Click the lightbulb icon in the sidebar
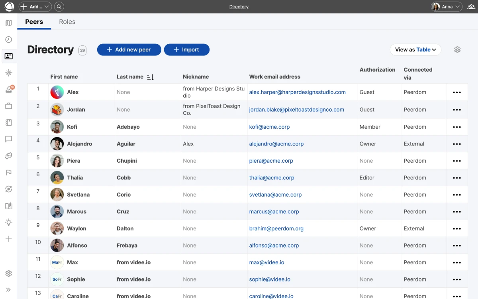 [x=9, y=222]
